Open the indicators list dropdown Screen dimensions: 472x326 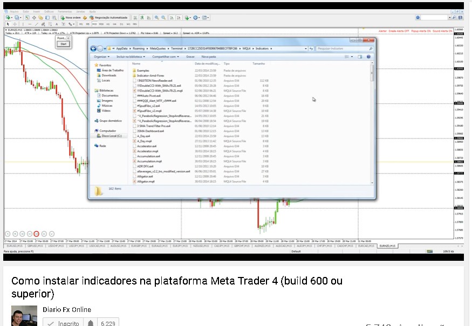pyautogui.click(x=188, y=18)
